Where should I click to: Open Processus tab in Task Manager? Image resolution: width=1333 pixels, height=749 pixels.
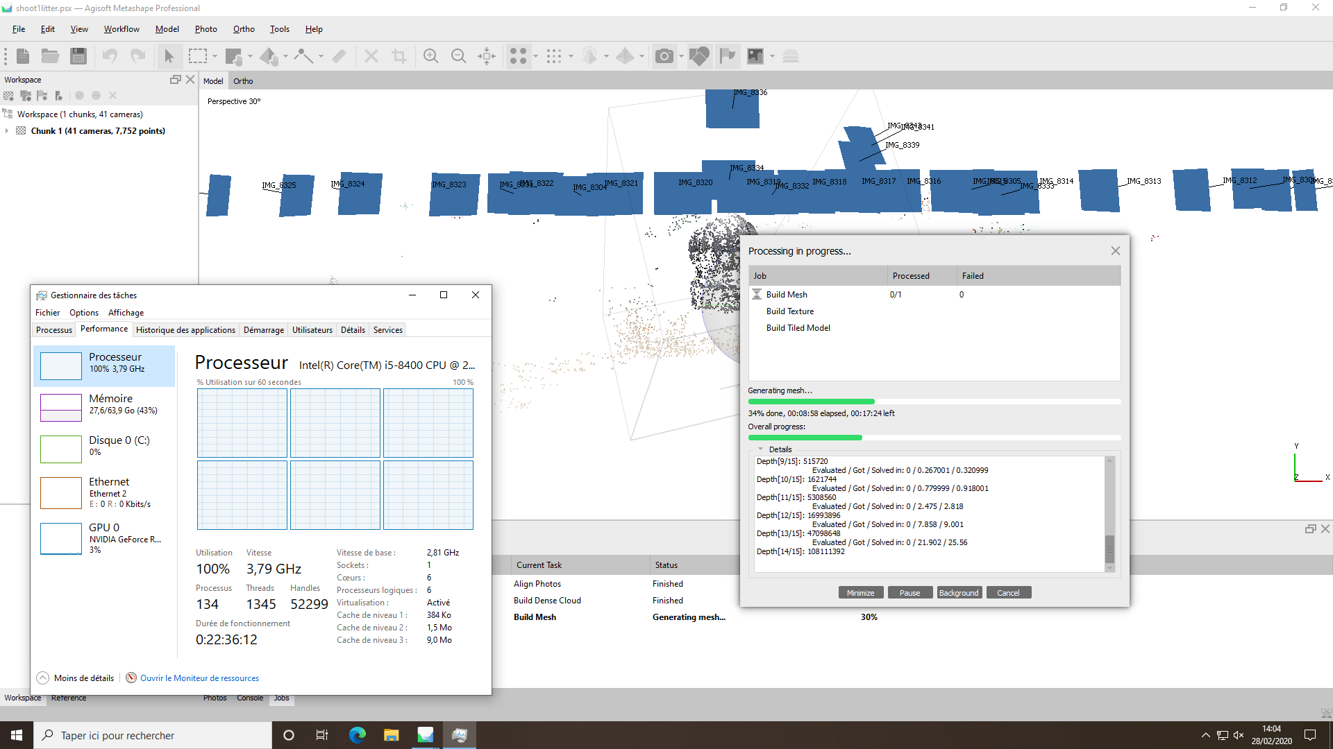tap(54, 330)
